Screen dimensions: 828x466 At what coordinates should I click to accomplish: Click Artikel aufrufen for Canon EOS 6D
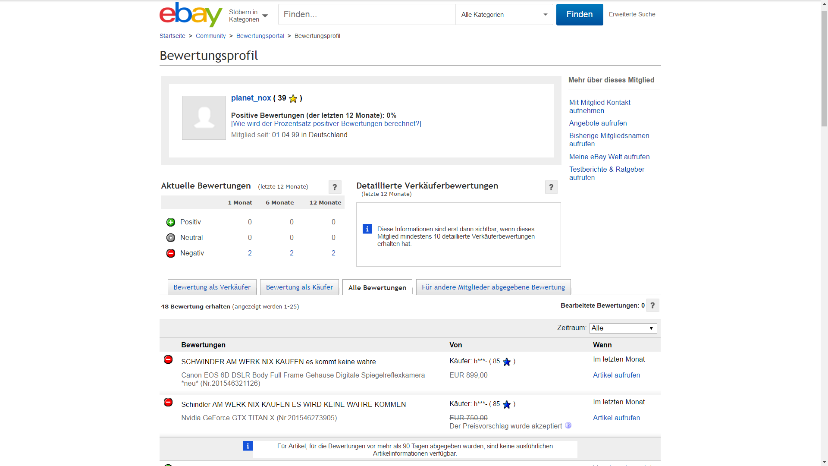(x=616, y=375)
